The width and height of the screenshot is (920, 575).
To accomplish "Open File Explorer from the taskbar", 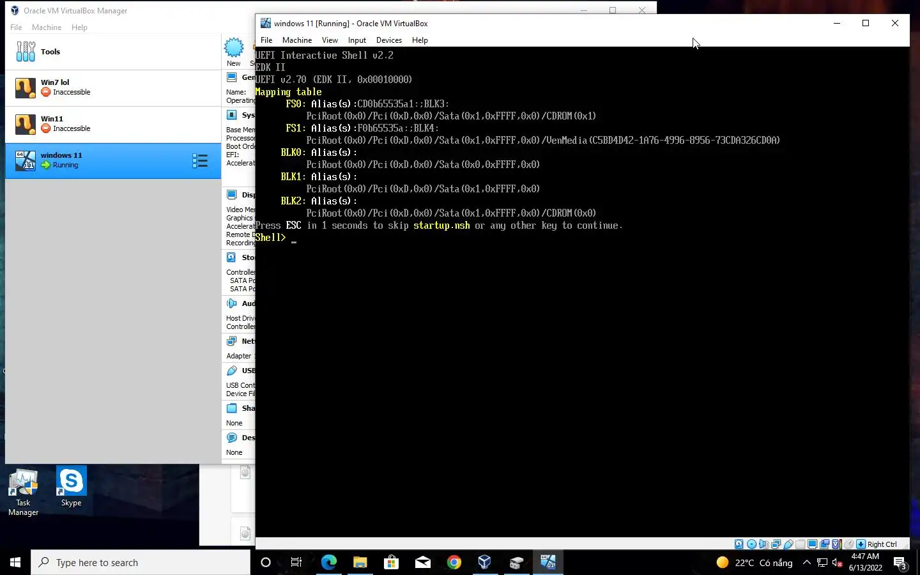I will coord(360,562).
